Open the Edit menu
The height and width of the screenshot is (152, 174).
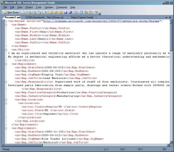(12, 8)
